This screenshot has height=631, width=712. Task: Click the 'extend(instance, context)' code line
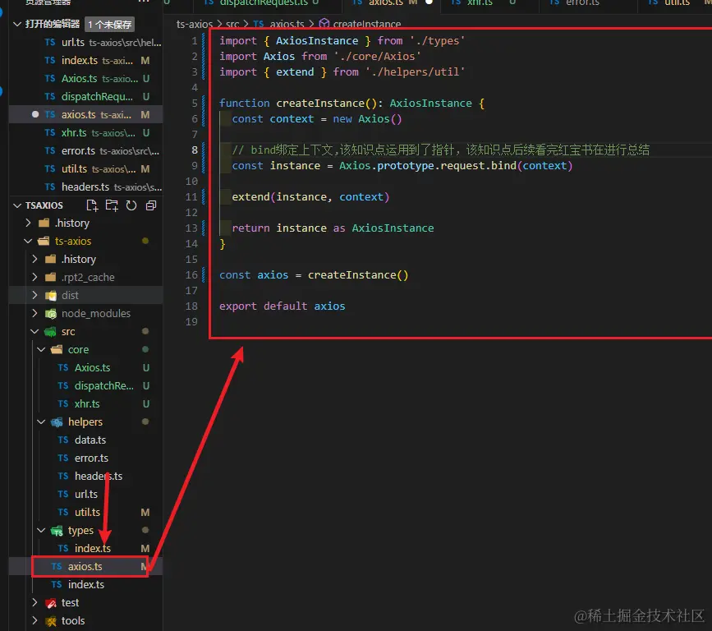[310, 196]
